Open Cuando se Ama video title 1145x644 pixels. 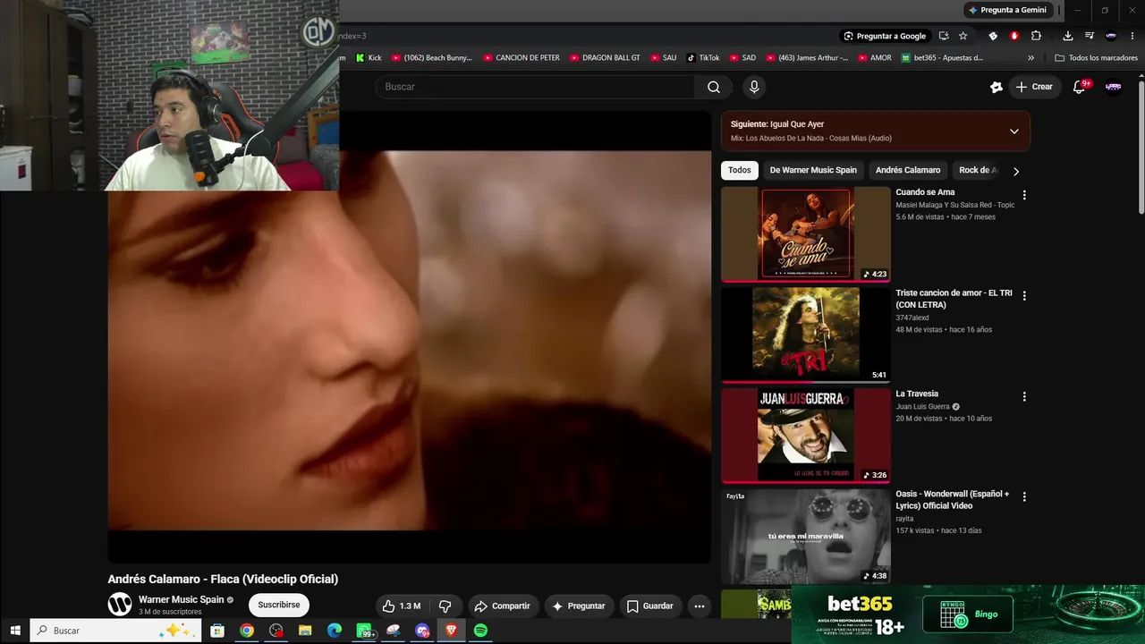click(x=925, y=192)
